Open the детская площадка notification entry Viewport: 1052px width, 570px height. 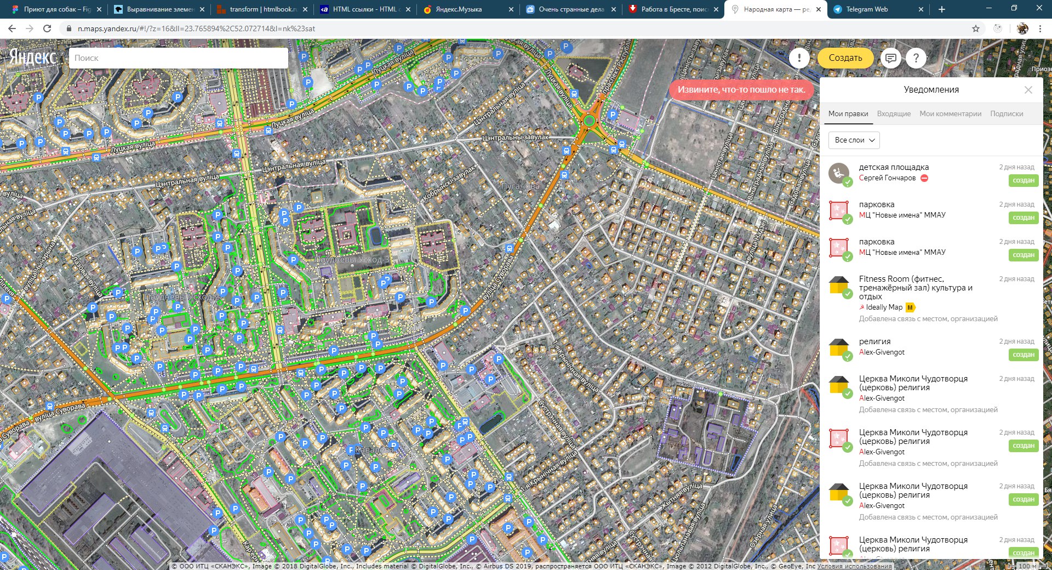coord(931,175)
